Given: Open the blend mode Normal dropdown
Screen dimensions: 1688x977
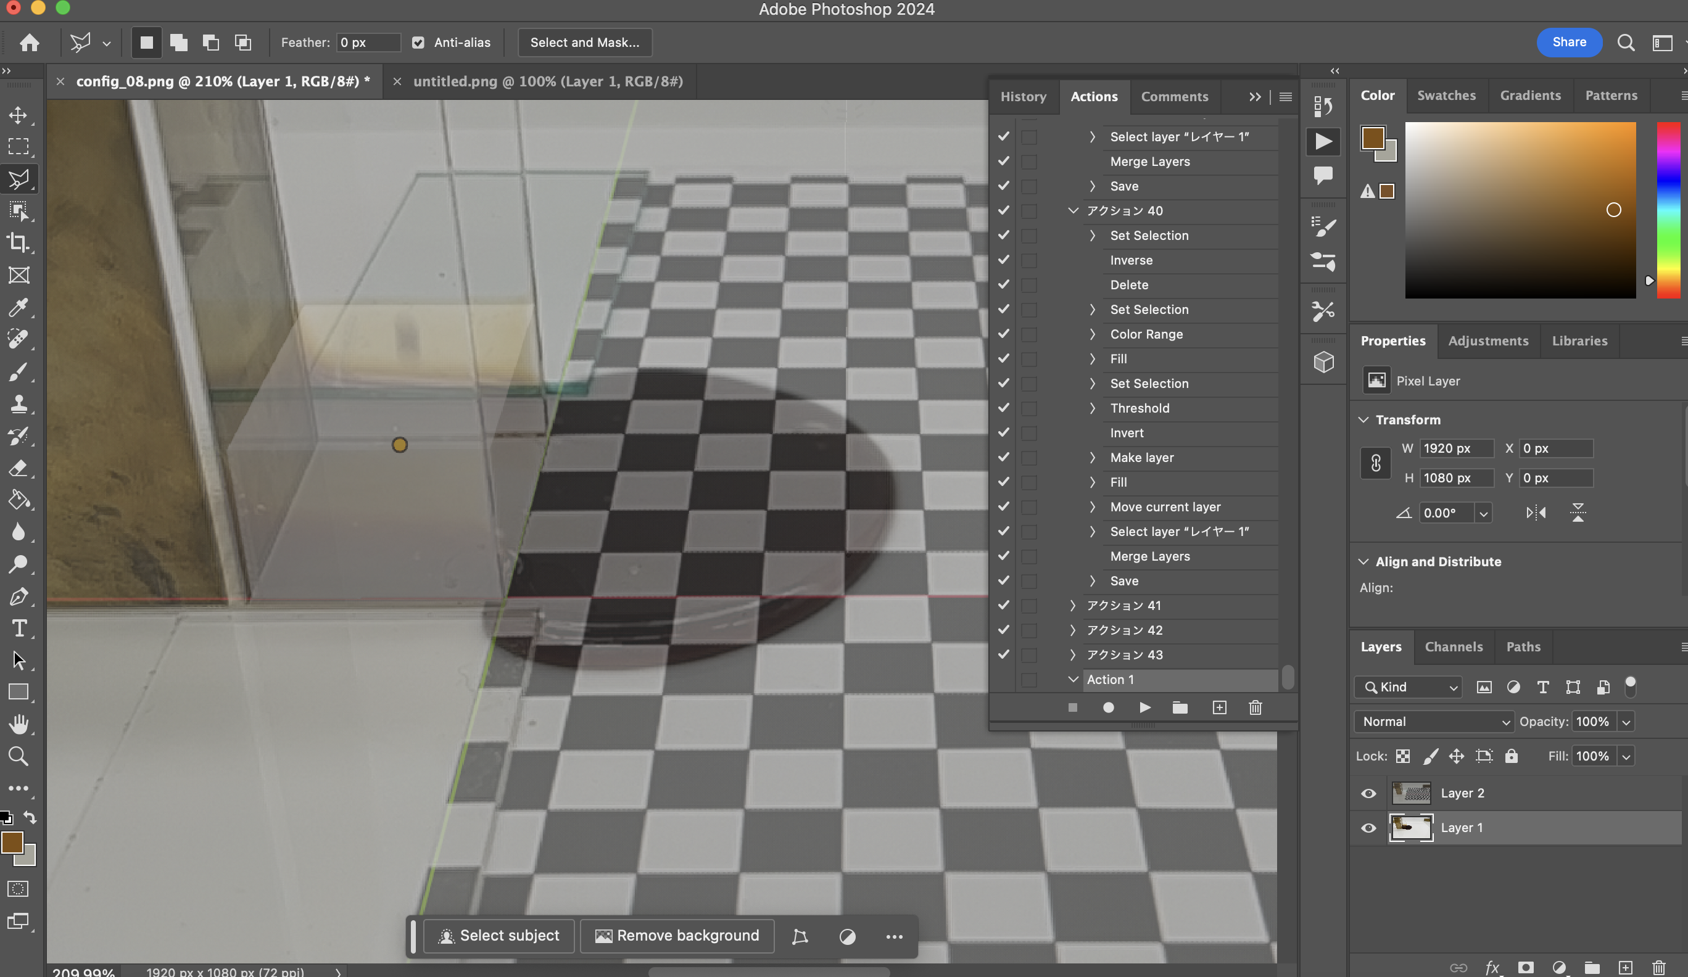Looking at the screenshot, I should click(1433, 722).
